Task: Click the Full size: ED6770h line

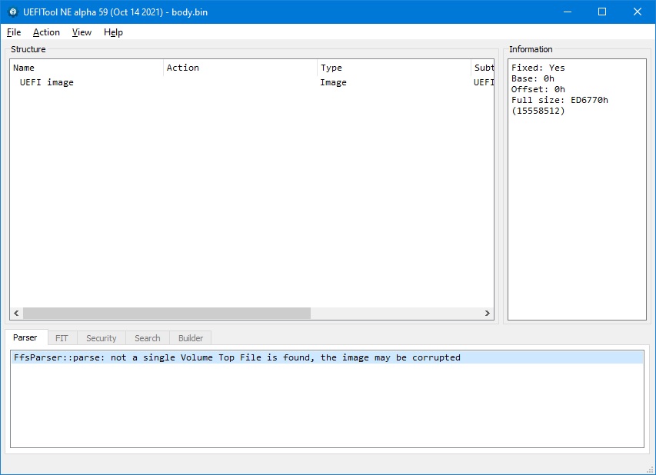Action: [560, 101]
